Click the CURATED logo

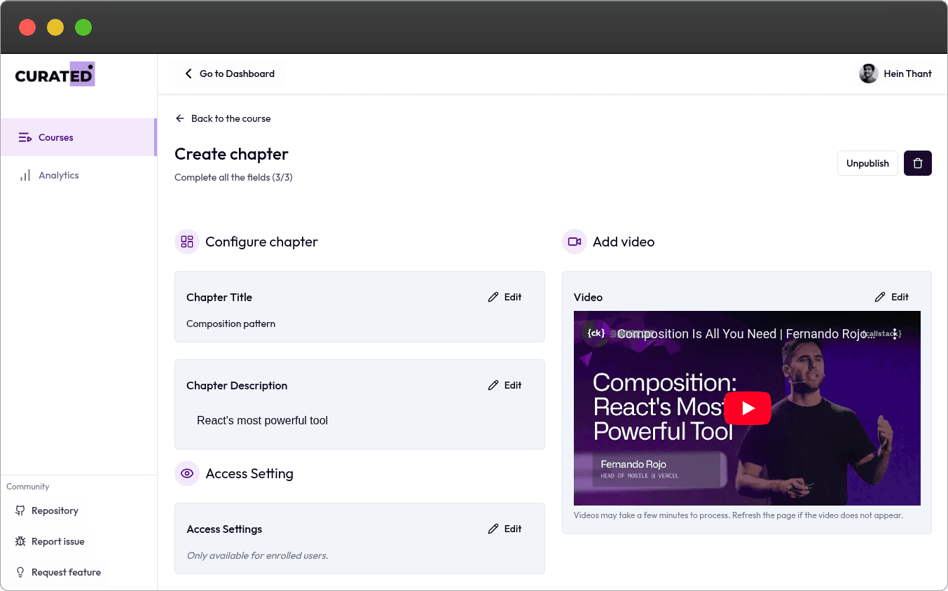click(x=55, y=75)
